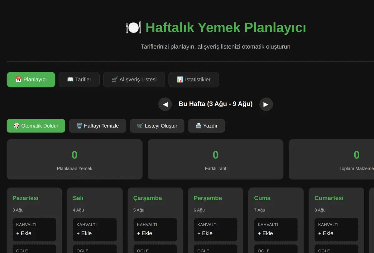Image resolution: width=374 pixels, height=253 pixels.
Task: Click the Cumartesi day heading
Action: [x=329, y=198]
